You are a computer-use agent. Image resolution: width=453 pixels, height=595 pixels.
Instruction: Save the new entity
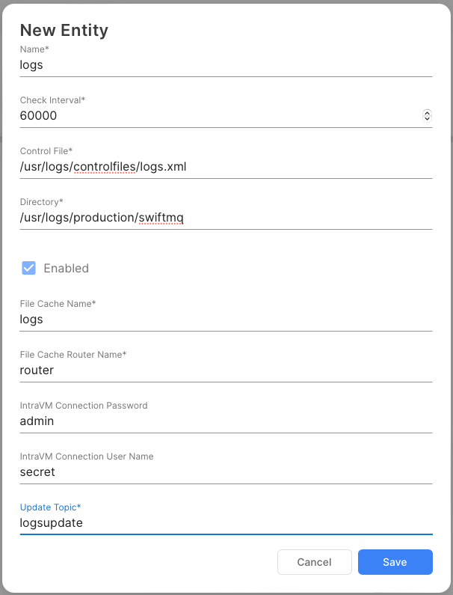pyautogui.click(x=395, y=562)
